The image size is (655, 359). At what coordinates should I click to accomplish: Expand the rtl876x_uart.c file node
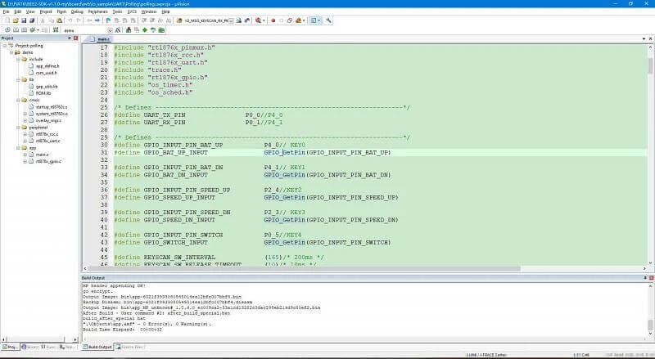(25, 141)
